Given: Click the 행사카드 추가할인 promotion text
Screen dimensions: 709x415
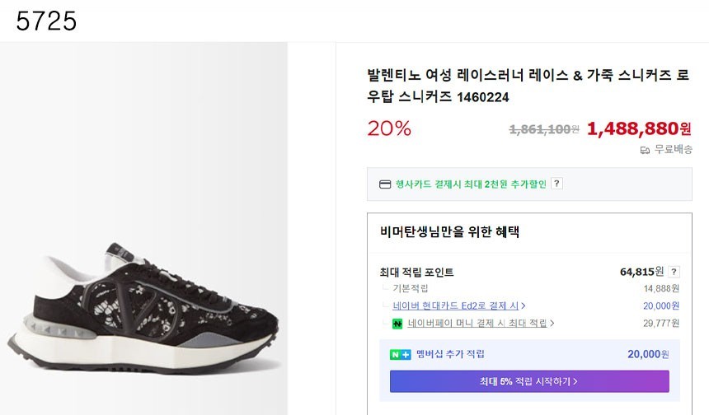Looking at the screenshot, I should tap(471, 184).
